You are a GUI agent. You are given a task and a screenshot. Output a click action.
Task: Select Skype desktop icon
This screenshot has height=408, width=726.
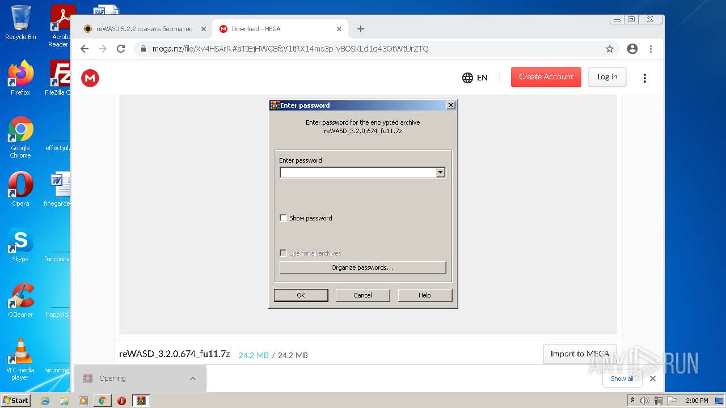[x=20, y=245]
